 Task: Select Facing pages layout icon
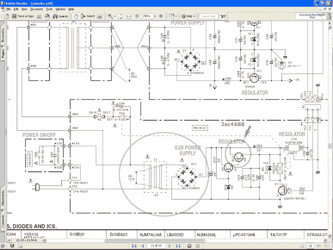click(x=327, y=246)
